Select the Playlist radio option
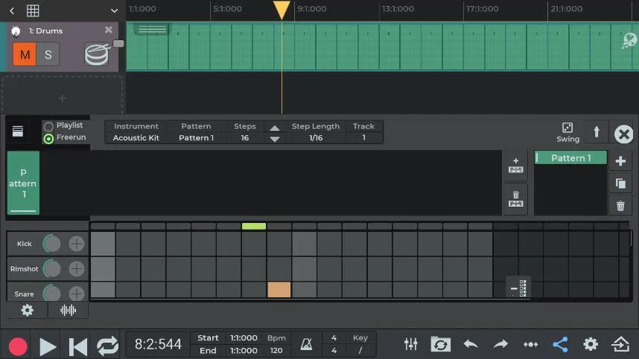The width and height of the screenshot is (639, 359). tap(49, 126)
